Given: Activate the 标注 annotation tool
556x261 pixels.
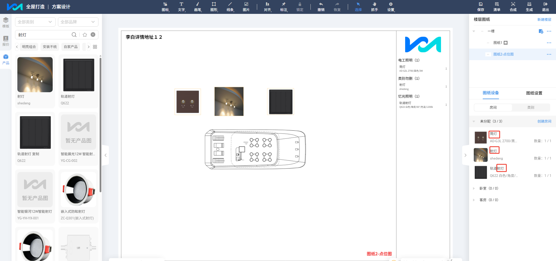Looking at the screenshot, I should point(284,7).
